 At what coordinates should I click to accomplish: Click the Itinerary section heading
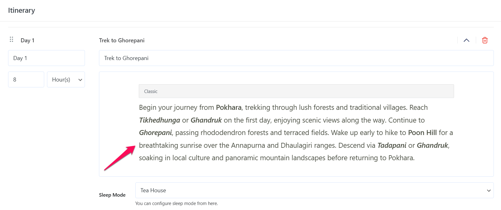21,10
